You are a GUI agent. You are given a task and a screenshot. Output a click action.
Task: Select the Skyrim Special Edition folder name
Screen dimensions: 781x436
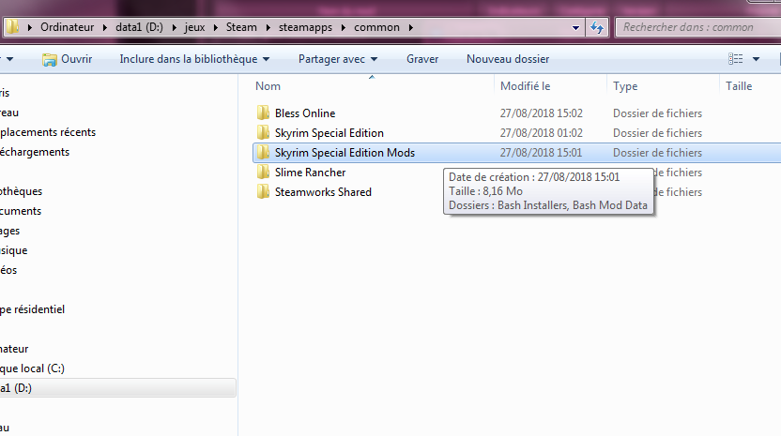[329, 133]
